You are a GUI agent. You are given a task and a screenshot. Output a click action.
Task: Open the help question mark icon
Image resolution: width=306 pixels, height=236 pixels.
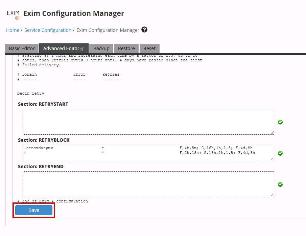point(144,29)
